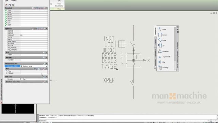
Task: Toggle the INST required attribute checkmark
Action: coord(6,21)
